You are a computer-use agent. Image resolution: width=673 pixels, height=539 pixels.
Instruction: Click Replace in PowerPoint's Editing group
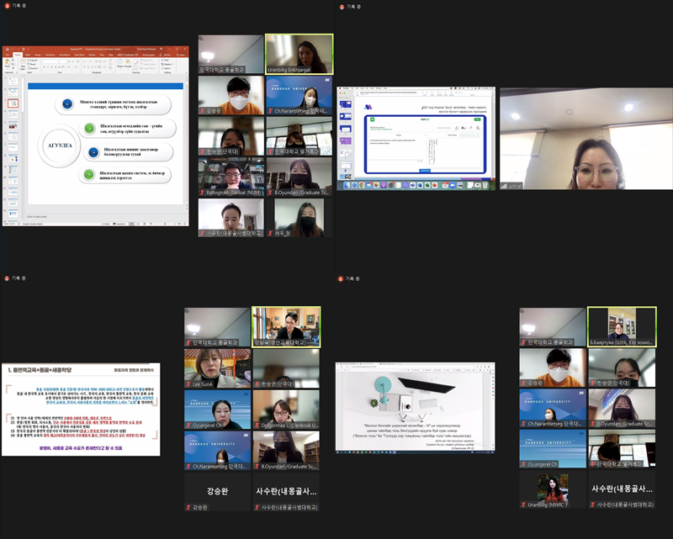(167, 65)
